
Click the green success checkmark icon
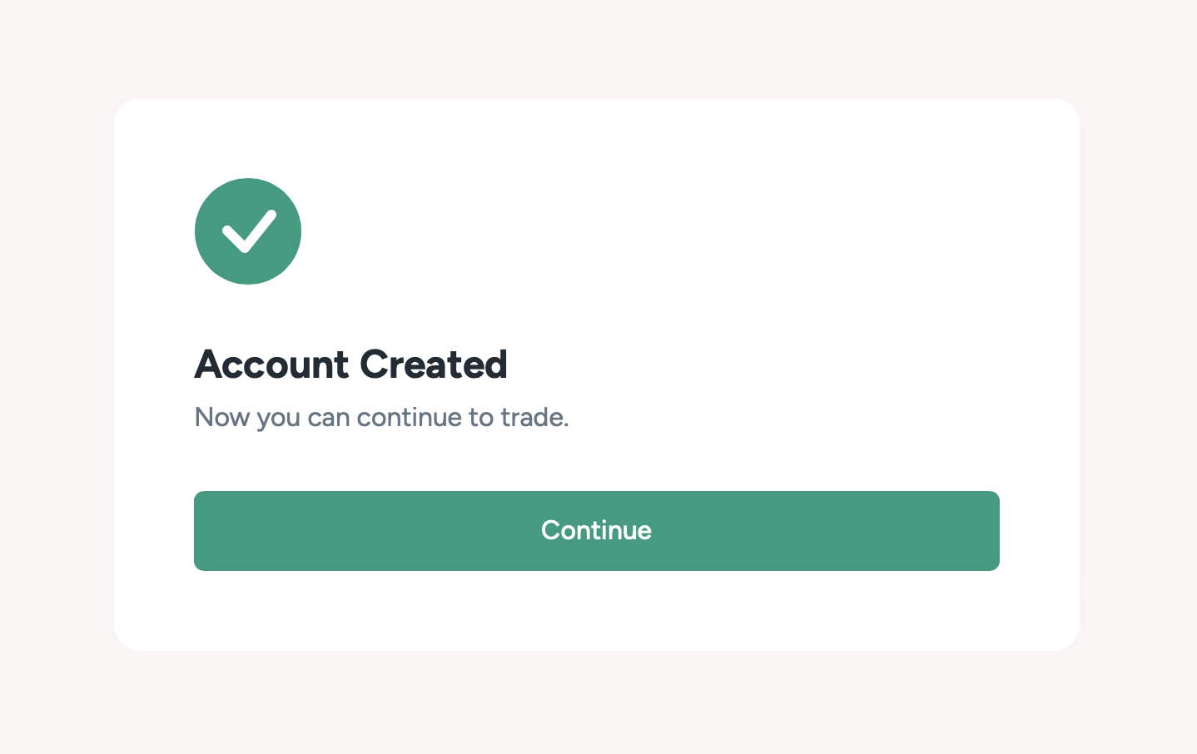pos(247,231)
